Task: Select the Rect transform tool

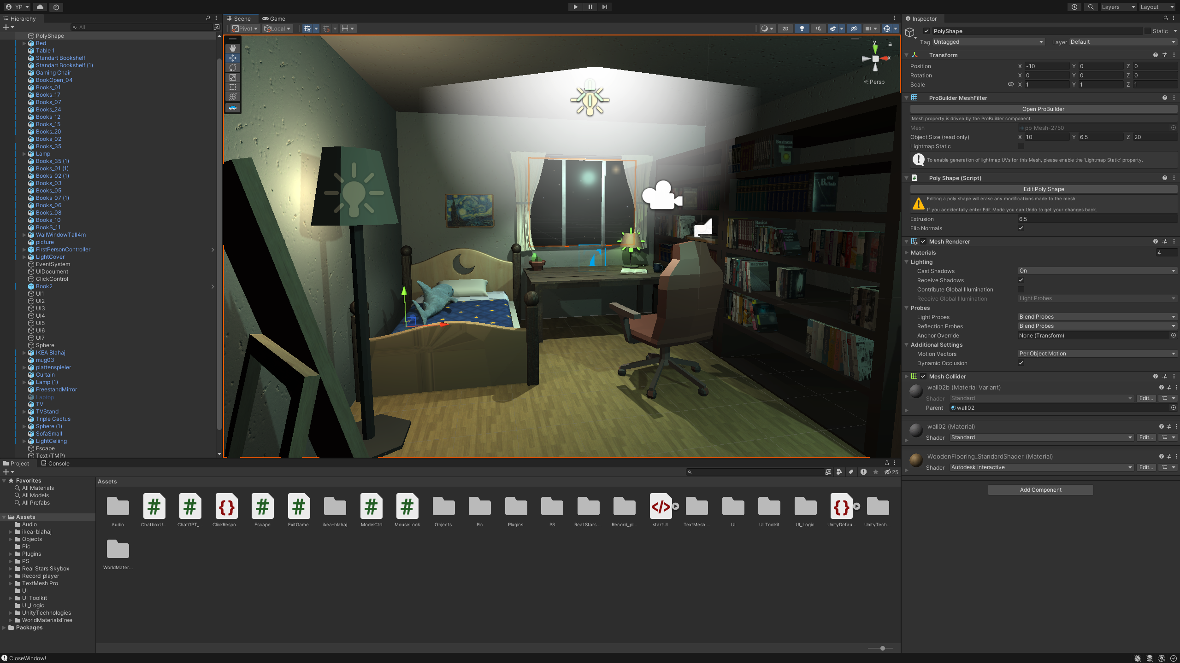Action: pos(233,87)
